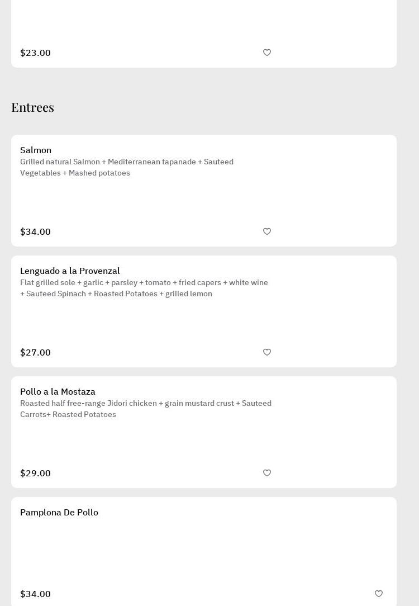This screenshot has height=606, width=419.
Task: Toggle the favorite heart on Pamplona De Pollo
Action: [379, 594]
